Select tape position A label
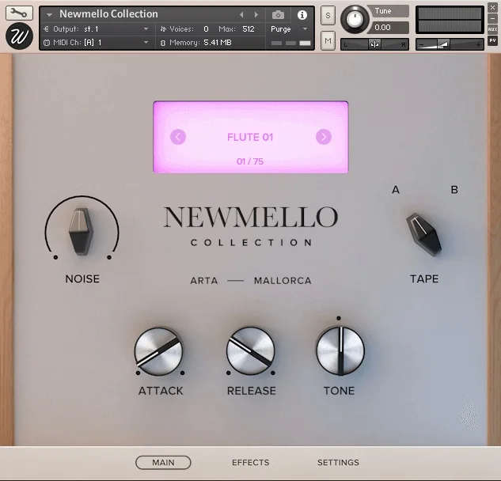The height and width of the screenshot is (481, 501). pos(396,190)
